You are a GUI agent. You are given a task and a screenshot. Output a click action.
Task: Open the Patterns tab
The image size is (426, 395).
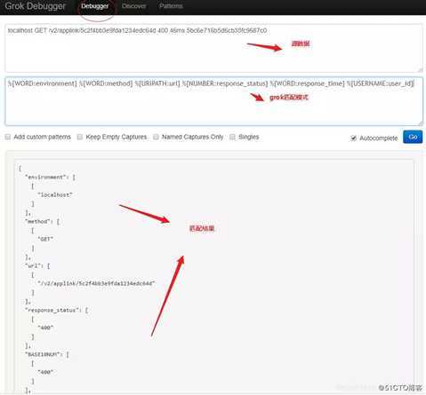pos(171,6)
